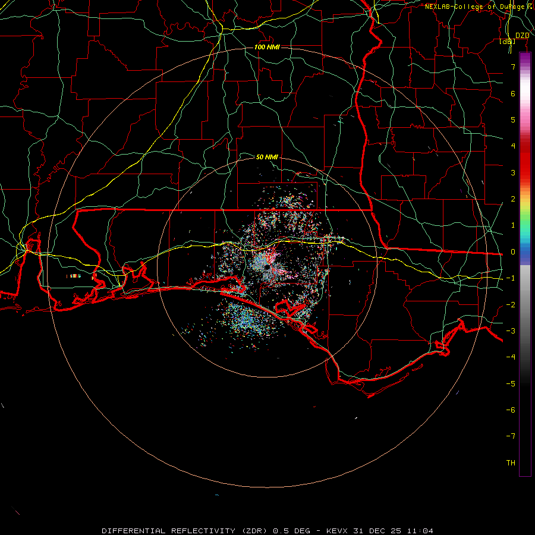Screen dimensions: 535x535
Task: Click the "[dB]" unit label
Action: click(x=508, y=41)
